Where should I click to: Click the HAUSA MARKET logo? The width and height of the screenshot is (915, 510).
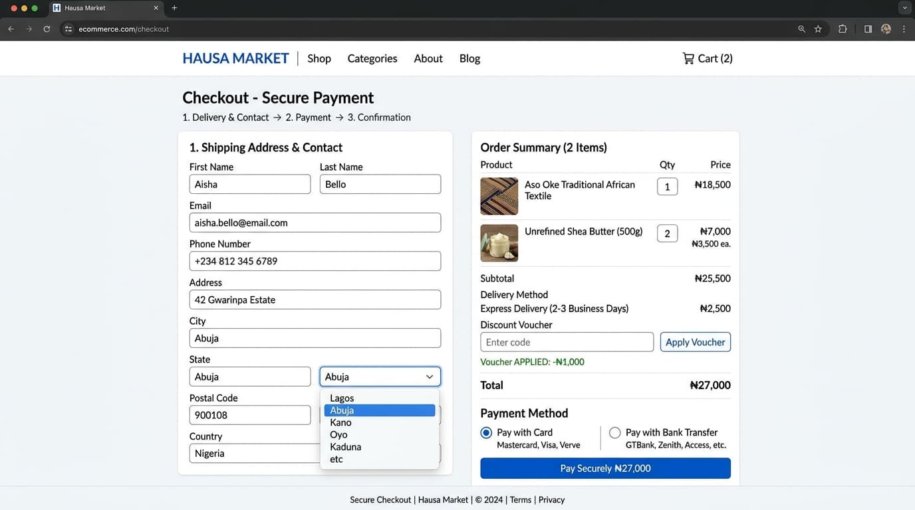tap(235, 58)
